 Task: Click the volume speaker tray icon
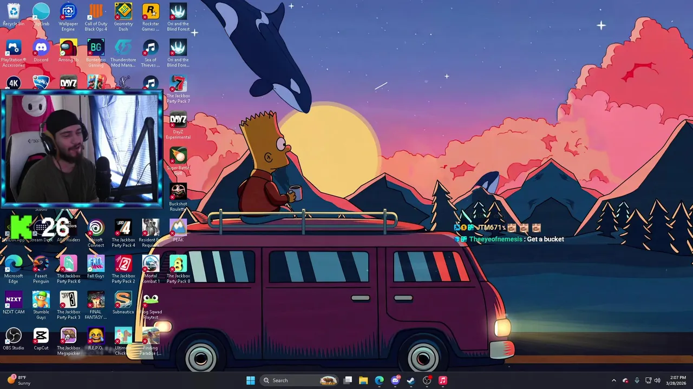[x=657, y=380]
